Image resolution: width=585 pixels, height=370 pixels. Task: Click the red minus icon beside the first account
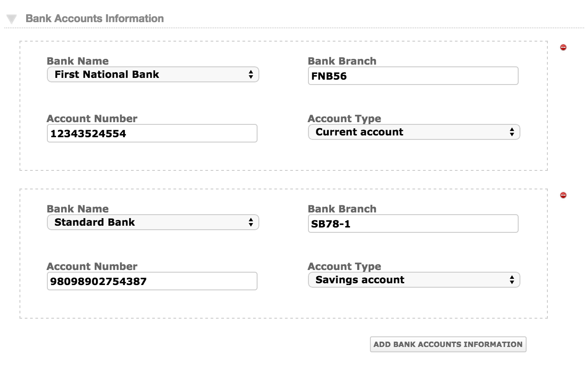563,47
